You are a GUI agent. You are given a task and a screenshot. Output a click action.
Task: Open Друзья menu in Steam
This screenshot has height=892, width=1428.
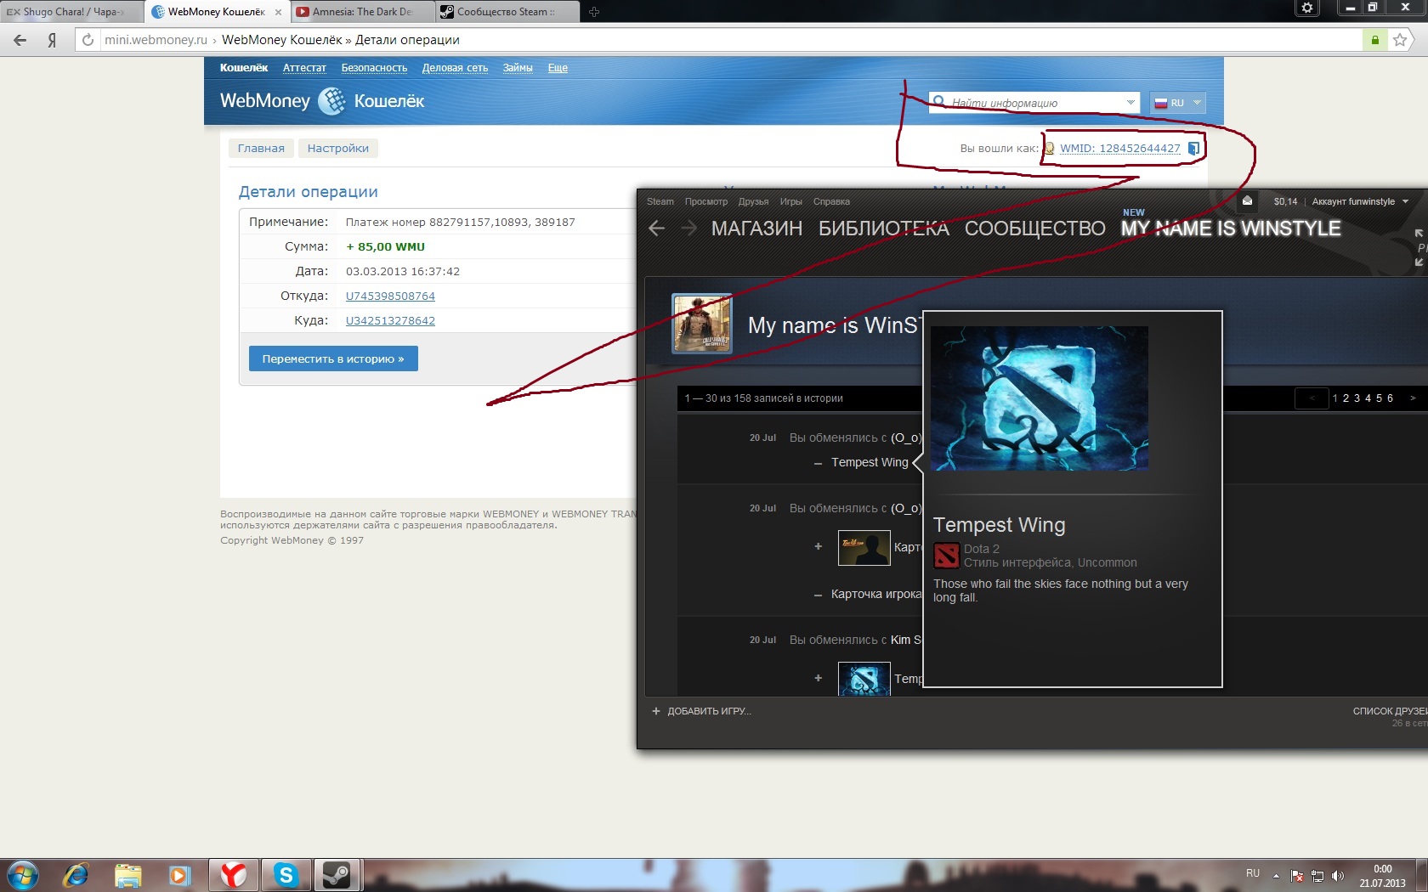[753, 201]
